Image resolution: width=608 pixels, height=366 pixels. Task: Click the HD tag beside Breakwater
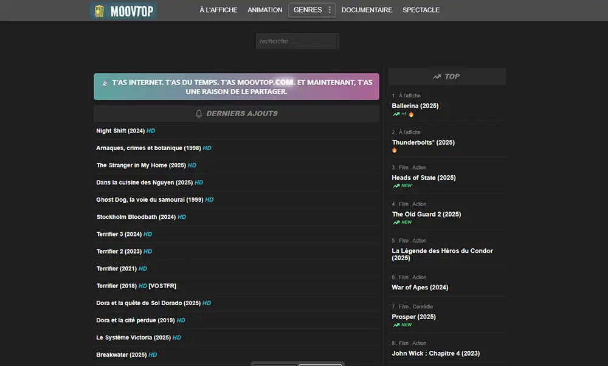(153, 355)
